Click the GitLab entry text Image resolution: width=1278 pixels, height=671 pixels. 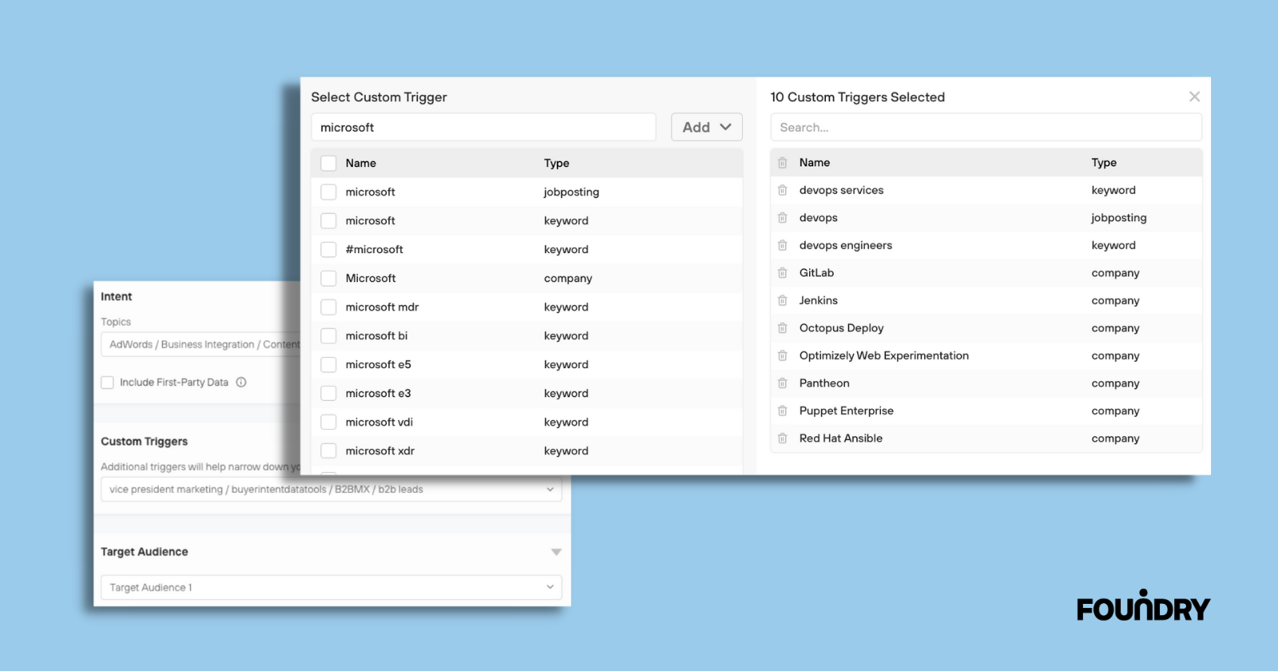pyautogui.click(x=816, y=272)
